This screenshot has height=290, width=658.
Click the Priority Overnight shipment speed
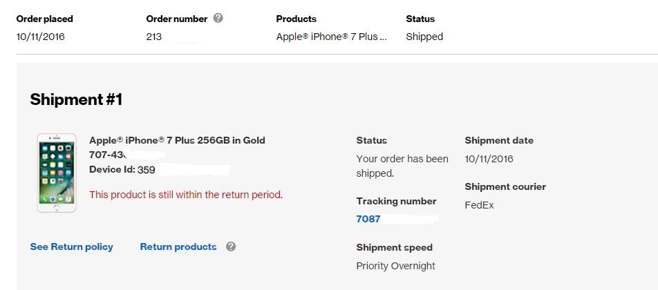(x=396, y=266)
